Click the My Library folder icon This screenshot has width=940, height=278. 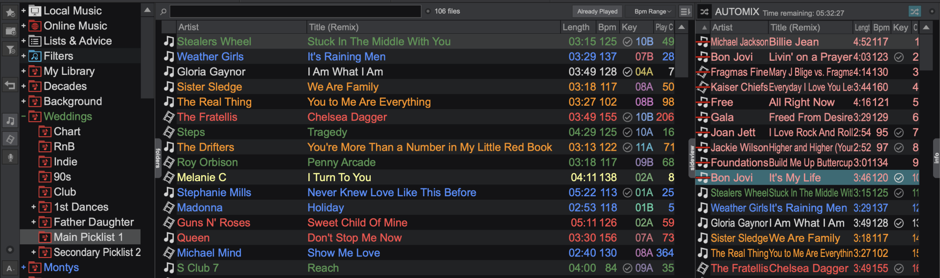coord(35,71)
